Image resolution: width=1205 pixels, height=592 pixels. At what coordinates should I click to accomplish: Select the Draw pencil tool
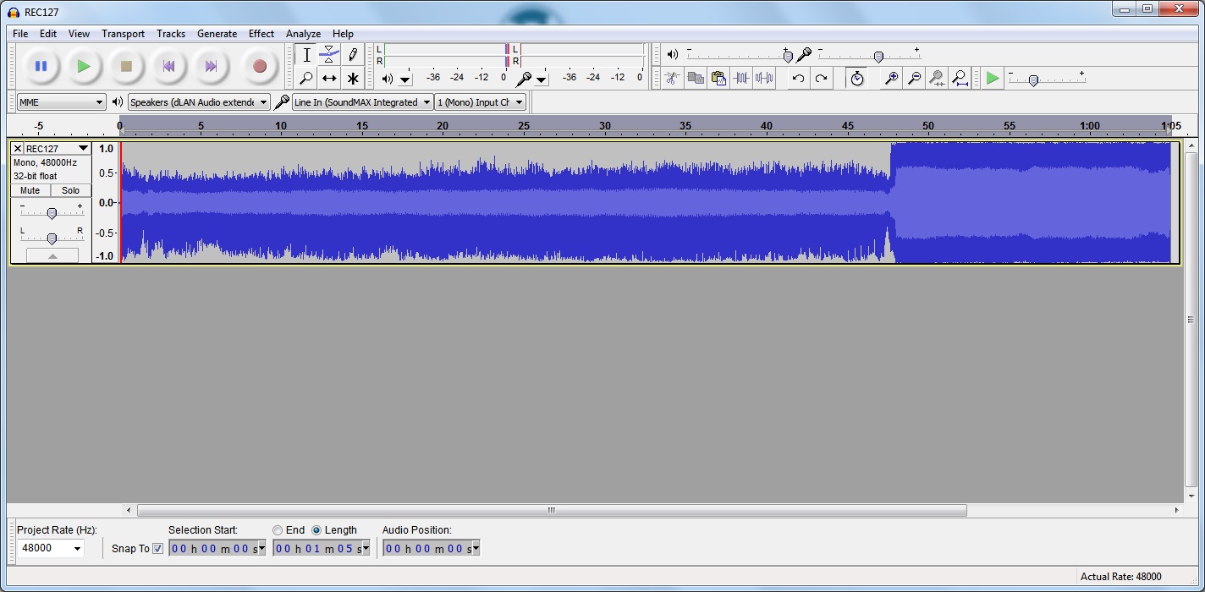coord(352,55)
